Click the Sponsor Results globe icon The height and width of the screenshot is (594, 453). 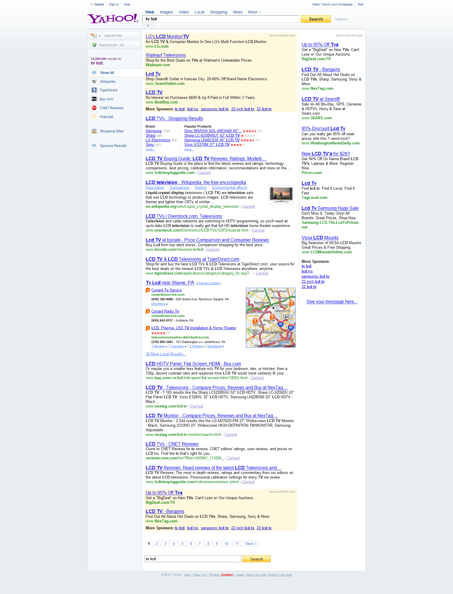point(94,146)
